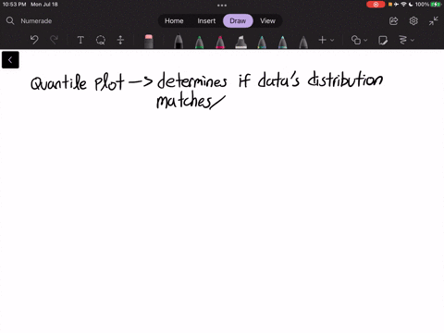Toggle ink to text conversion tool
The image size is (444, 333).
coord(402,40)
